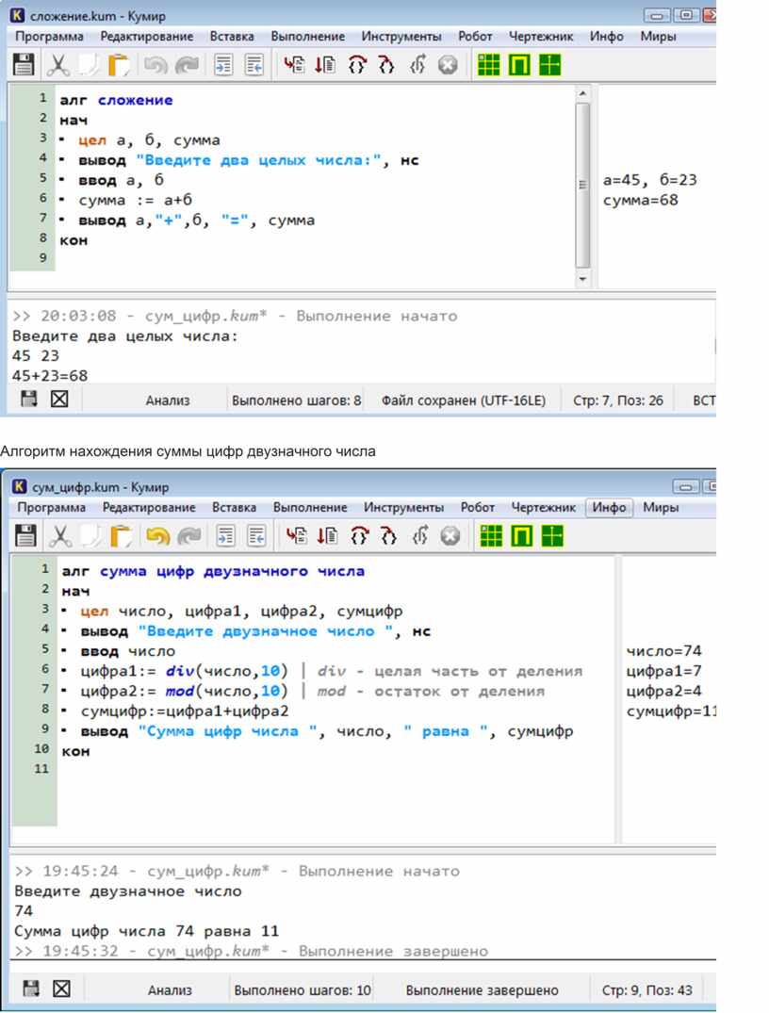769x1013 pixels.
Task: Click the step-over icon in сложение.kum toolbar
Action: 355,65
